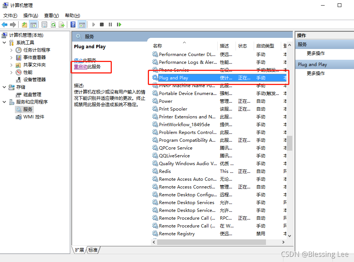Click the blue Help question mark icon
Screen dimensions: 354x262
(73, 24)
